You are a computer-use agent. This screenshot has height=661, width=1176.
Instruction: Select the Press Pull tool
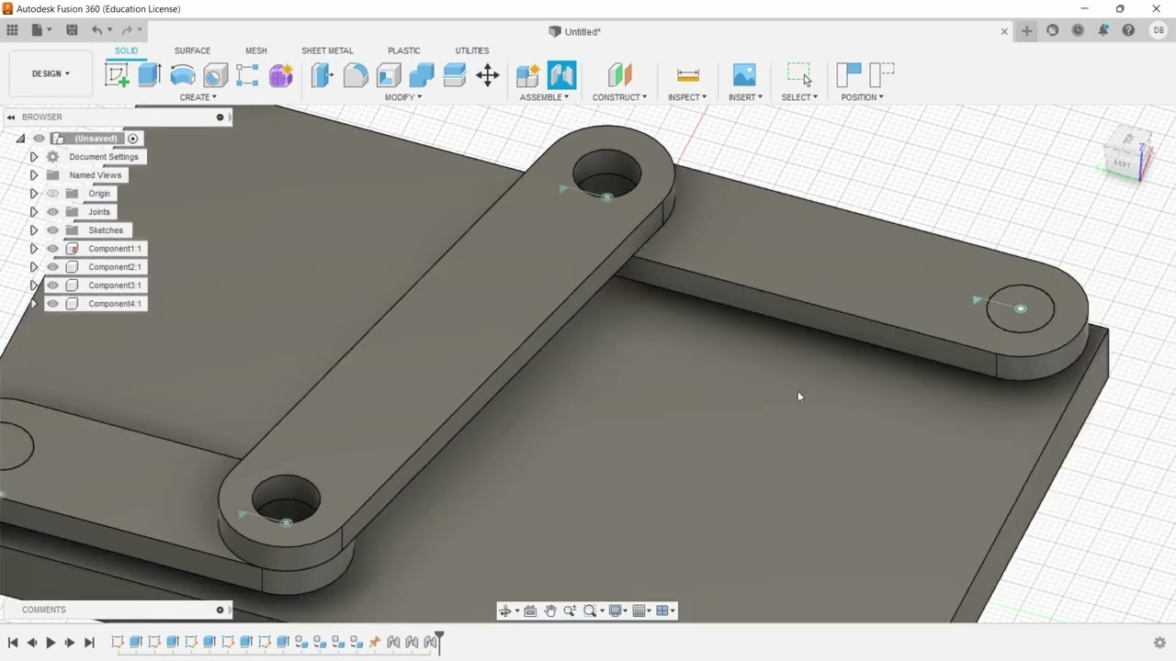[322, 75]
